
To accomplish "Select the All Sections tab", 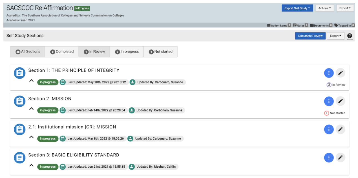I will [x=28, y=52].
